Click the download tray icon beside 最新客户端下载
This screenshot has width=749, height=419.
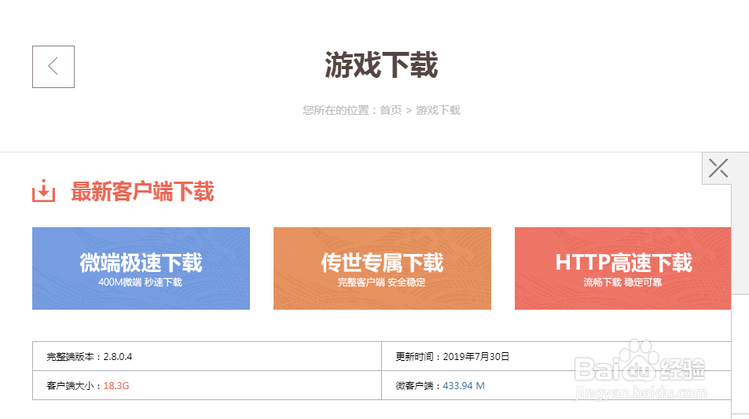pos(43,191)
